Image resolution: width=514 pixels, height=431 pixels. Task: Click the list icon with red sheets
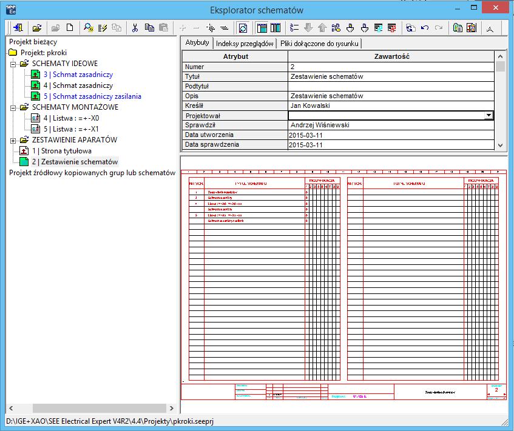392,28
